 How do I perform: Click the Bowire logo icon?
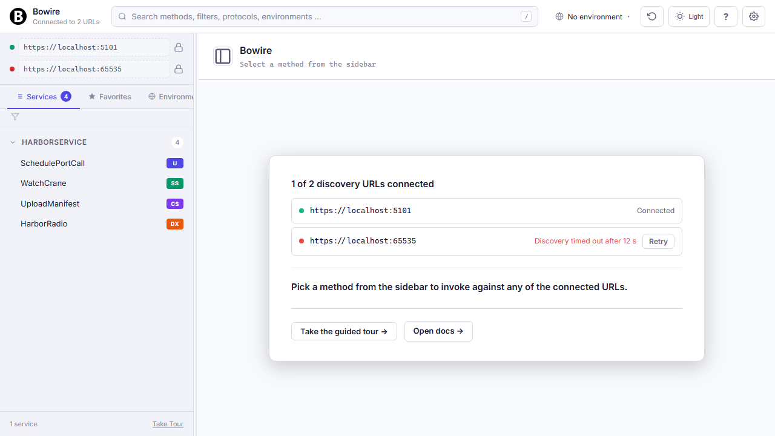point(18,16)
